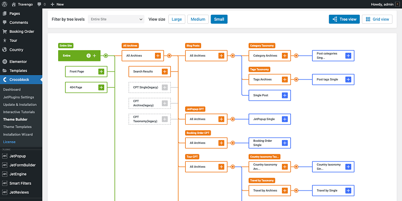Open Theme Templates submenu
The image size is (402, 201).
[x=17, y=127]
